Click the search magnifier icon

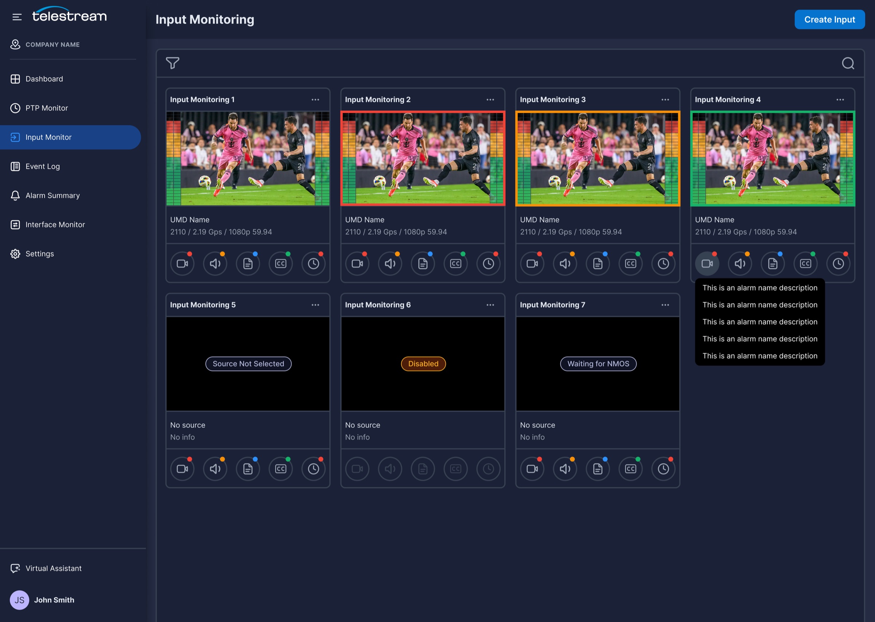tap(848, 63)
